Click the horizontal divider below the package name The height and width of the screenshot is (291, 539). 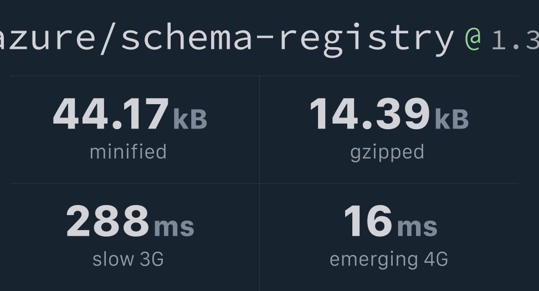(x=264, y=76)
